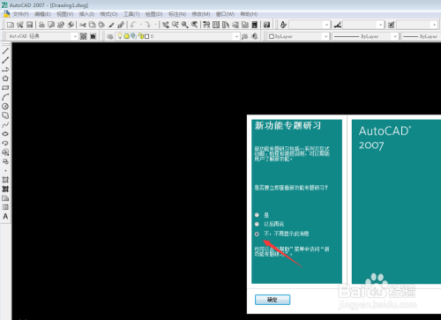Select the Hatch tool
The height and width of the screenshot is (320, 441).
click(x=5, y=180)
